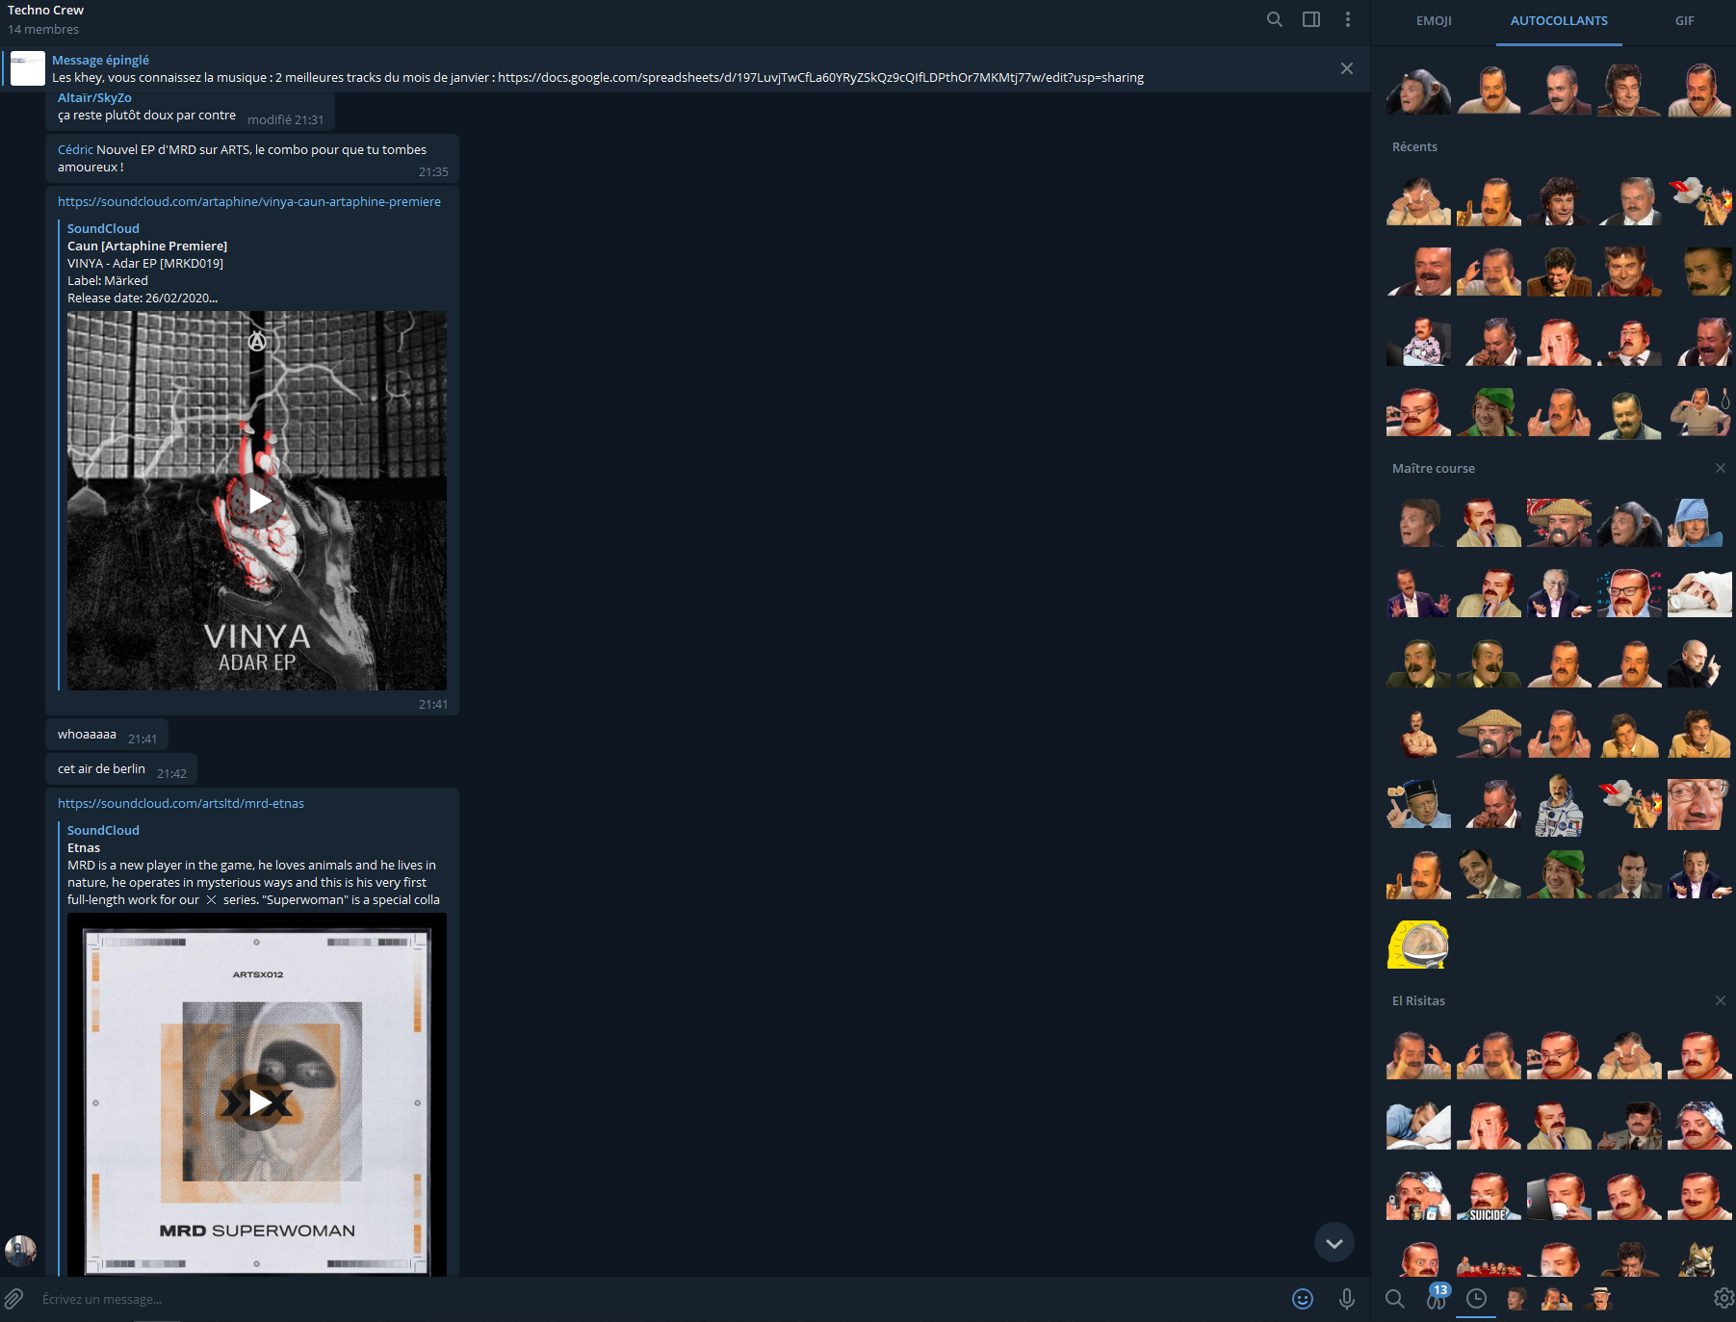
Task: Switch to the EMOJI tab
Action: [x=1434, y=21]
